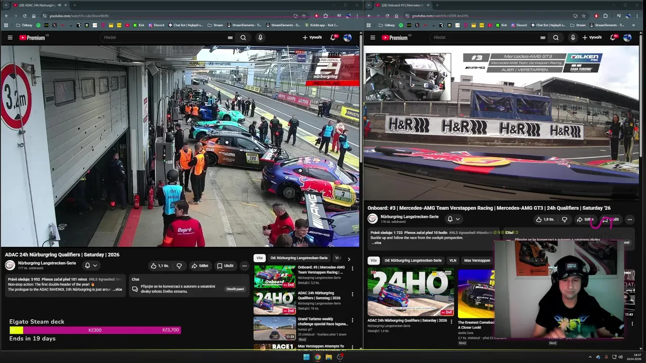Open Nürburgring Langstrecken-Serie channel under left video
646x363 pixels.
47,263
